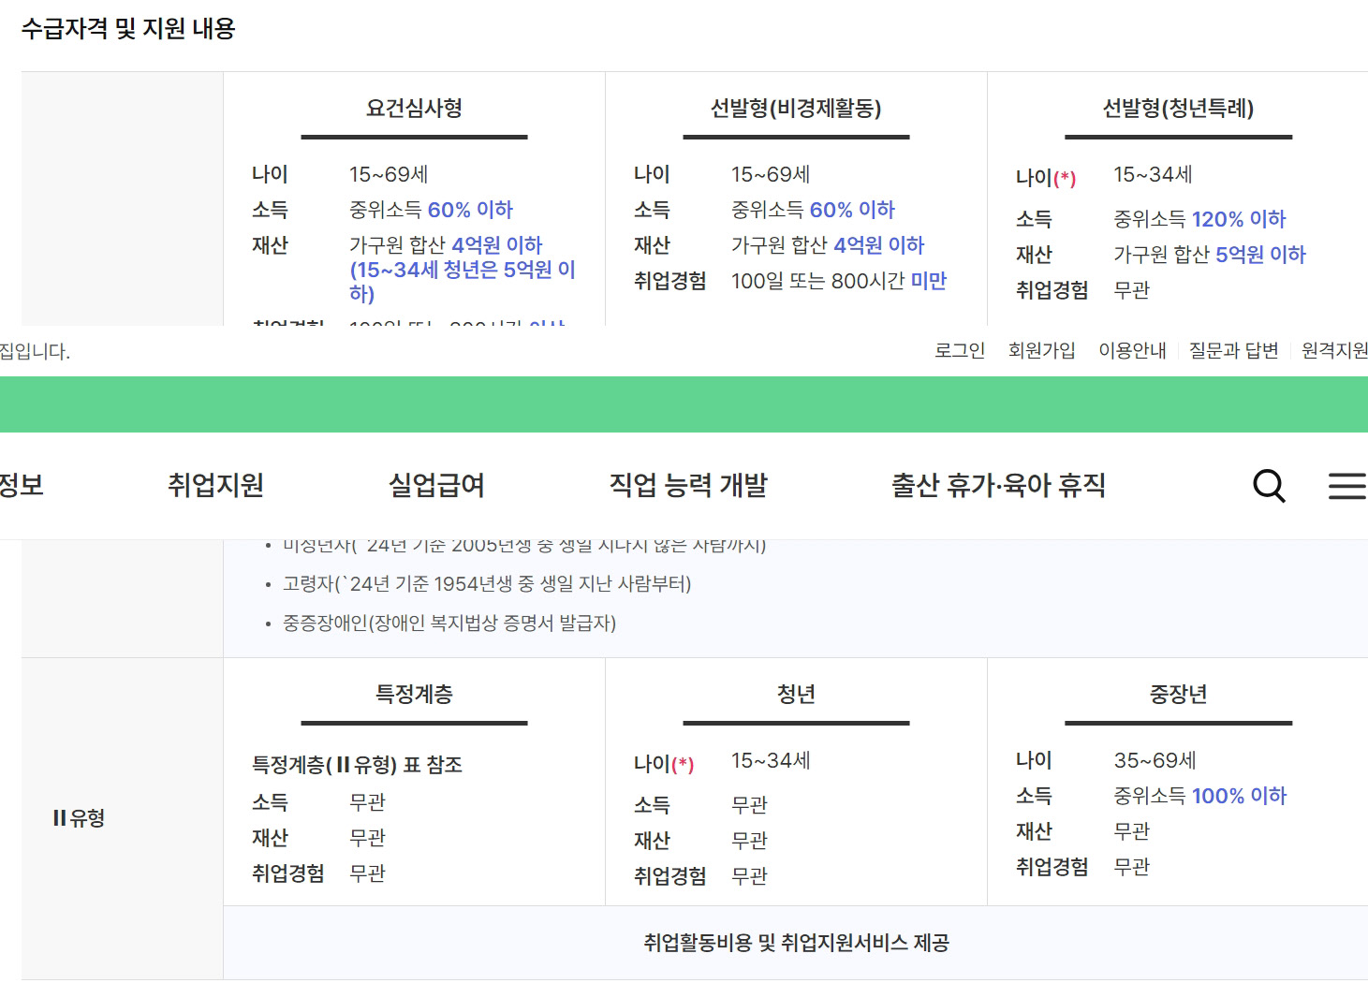This screenshot has height=983, width=1368.
Task: Click the 선발형(비경제활동) column heading
Action: click(x=796, y=109)
